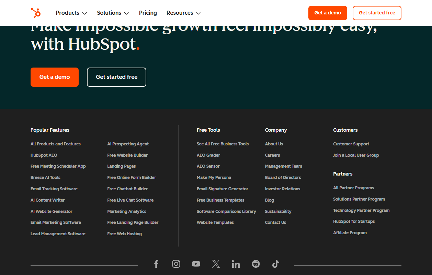Click the outlined Get started free hero button
432x275 pixels.
pos(117,77)
